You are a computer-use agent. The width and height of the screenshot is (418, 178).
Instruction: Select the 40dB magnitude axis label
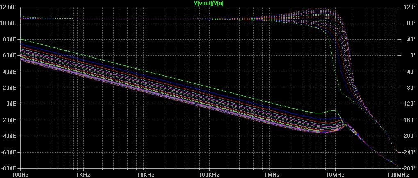click(10, 72)
